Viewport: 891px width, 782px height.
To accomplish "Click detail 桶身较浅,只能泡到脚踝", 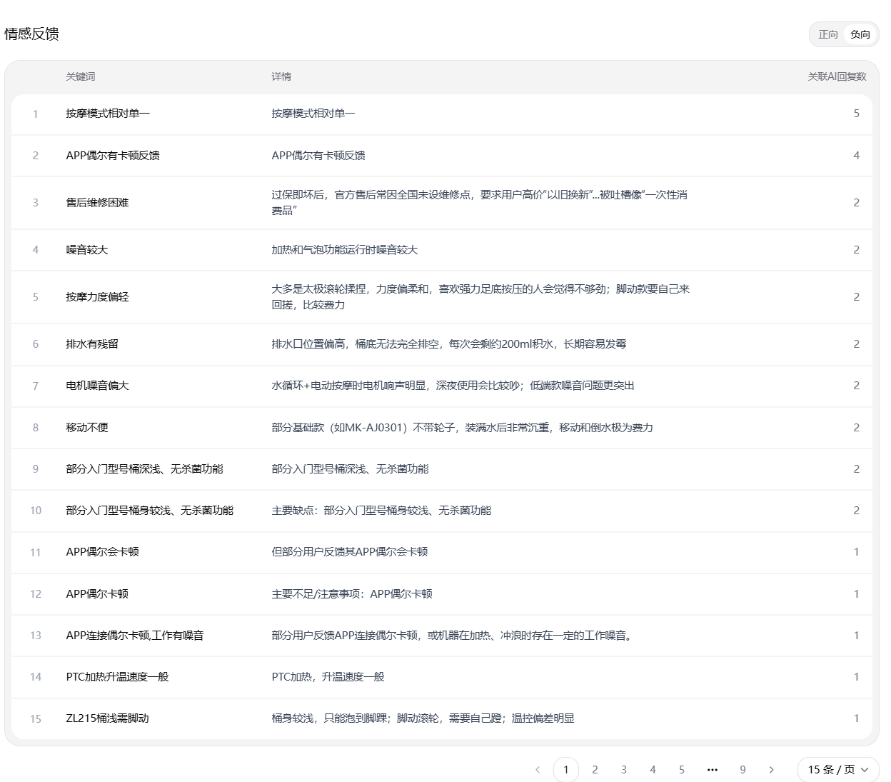I will [x=423, y=718].
